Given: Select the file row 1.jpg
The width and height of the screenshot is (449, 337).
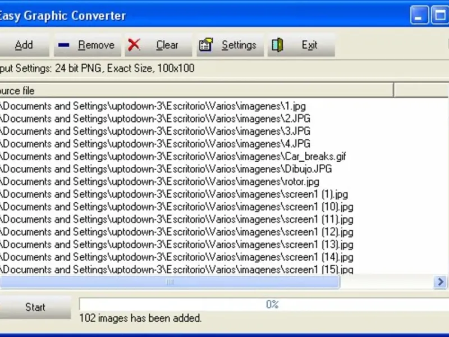Looking at the screenshot, I should pyautogui.click(x=153, y=106).
